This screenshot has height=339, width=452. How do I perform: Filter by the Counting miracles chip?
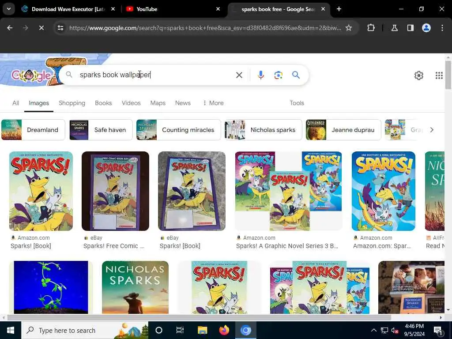pos(178,130)
